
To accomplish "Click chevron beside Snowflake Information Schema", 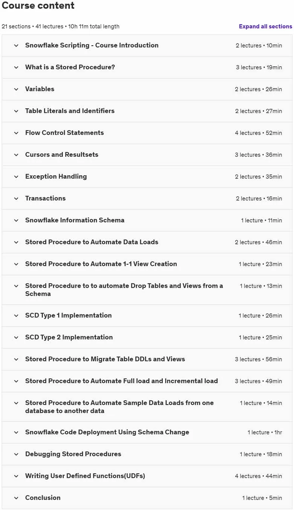I will [16, 220].
